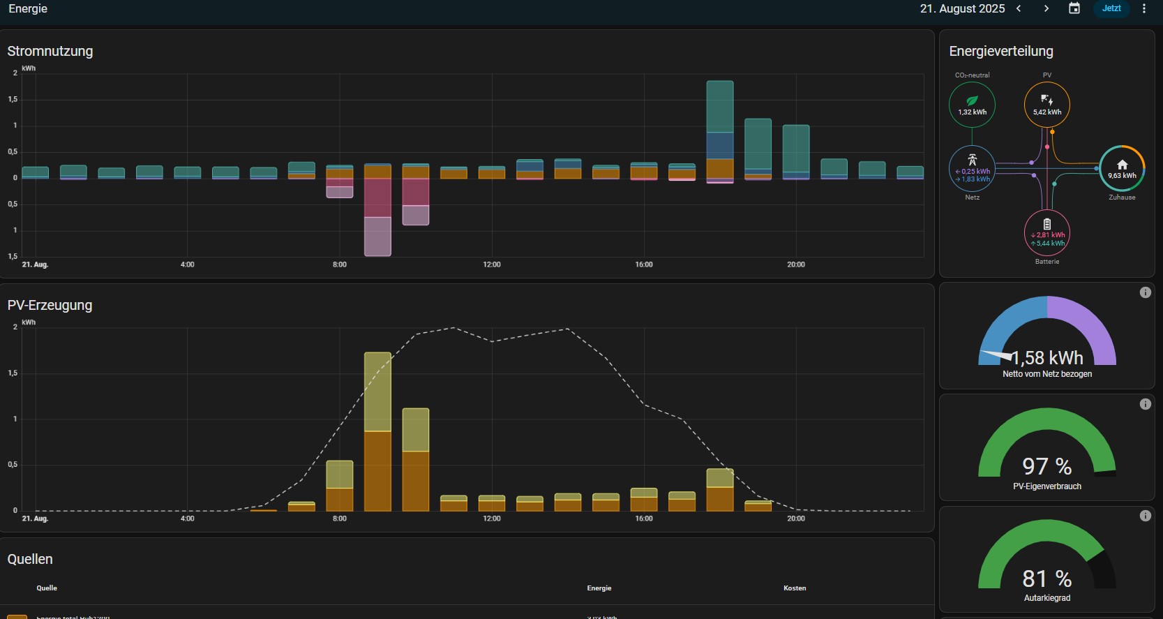Advance to next day using right chevron
Viewport: 1163px width, 619px height.
click(1046, 8)
